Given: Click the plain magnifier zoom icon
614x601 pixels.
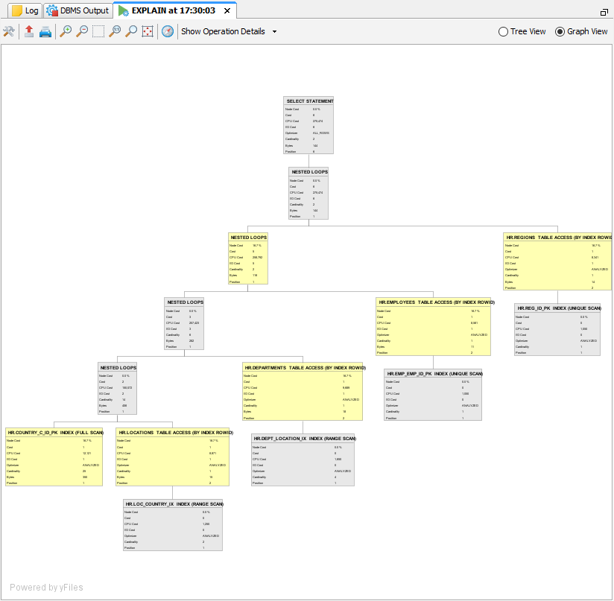Looking at the screenshot, I should (x=131, y=31).
